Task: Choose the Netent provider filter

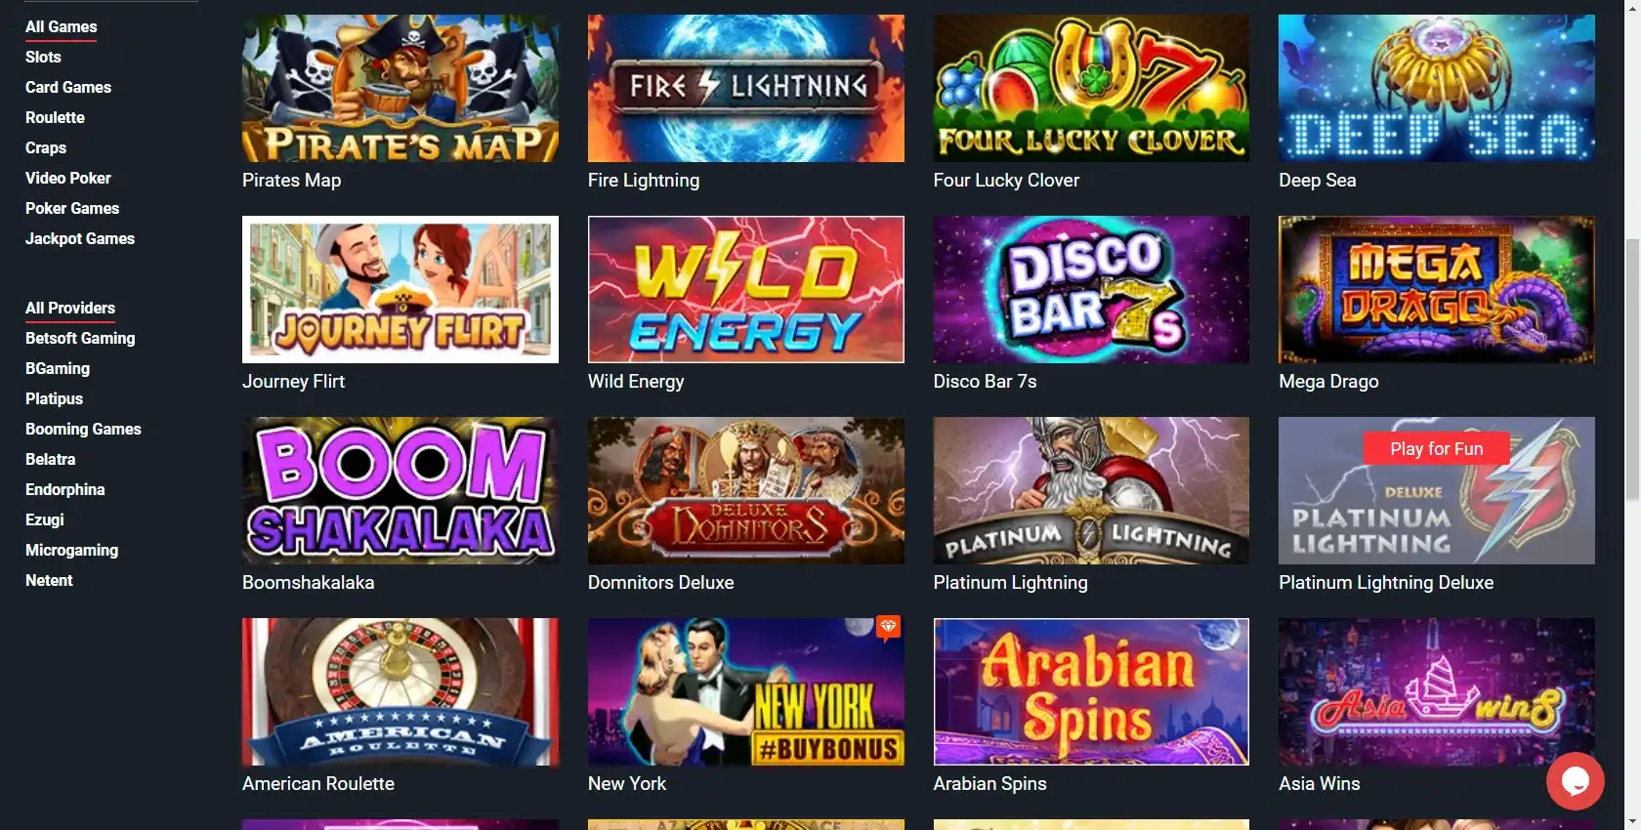Action: (x=49, y=580)
